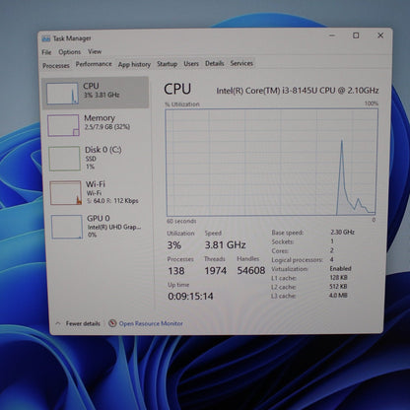Open the View menu
Screen dimensions: 410x410
coord(95,51)
